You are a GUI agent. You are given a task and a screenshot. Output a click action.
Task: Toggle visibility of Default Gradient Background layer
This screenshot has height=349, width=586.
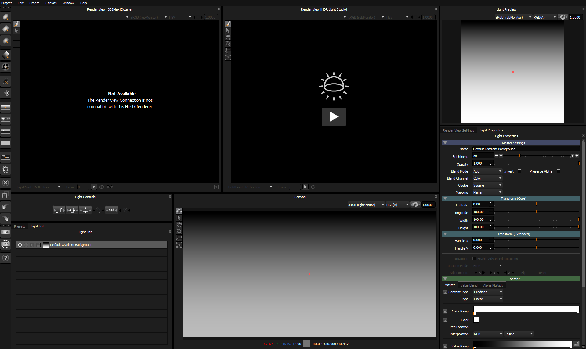(x=20, y=244)
